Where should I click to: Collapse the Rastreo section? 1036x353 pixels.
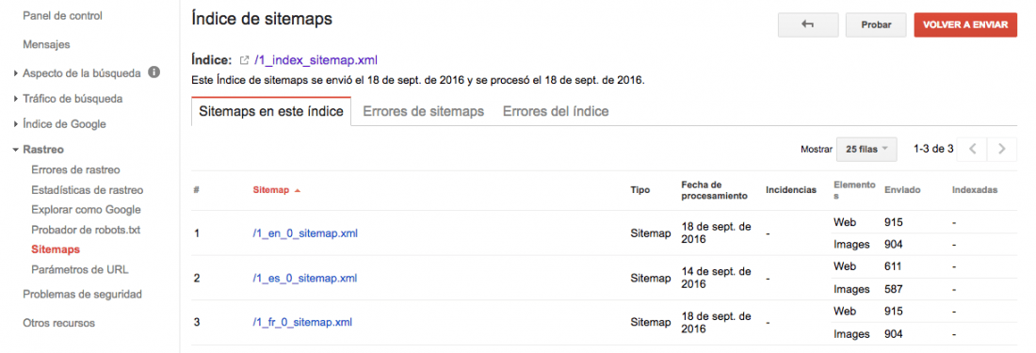[x=16, y=150]
